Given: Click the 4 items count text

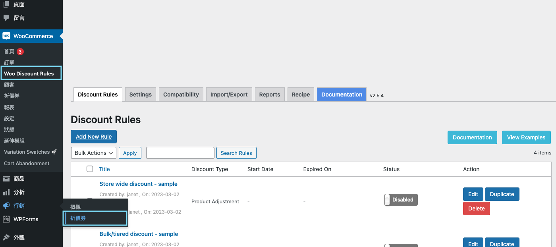Looking at the screenshot, I should [542, 152].
